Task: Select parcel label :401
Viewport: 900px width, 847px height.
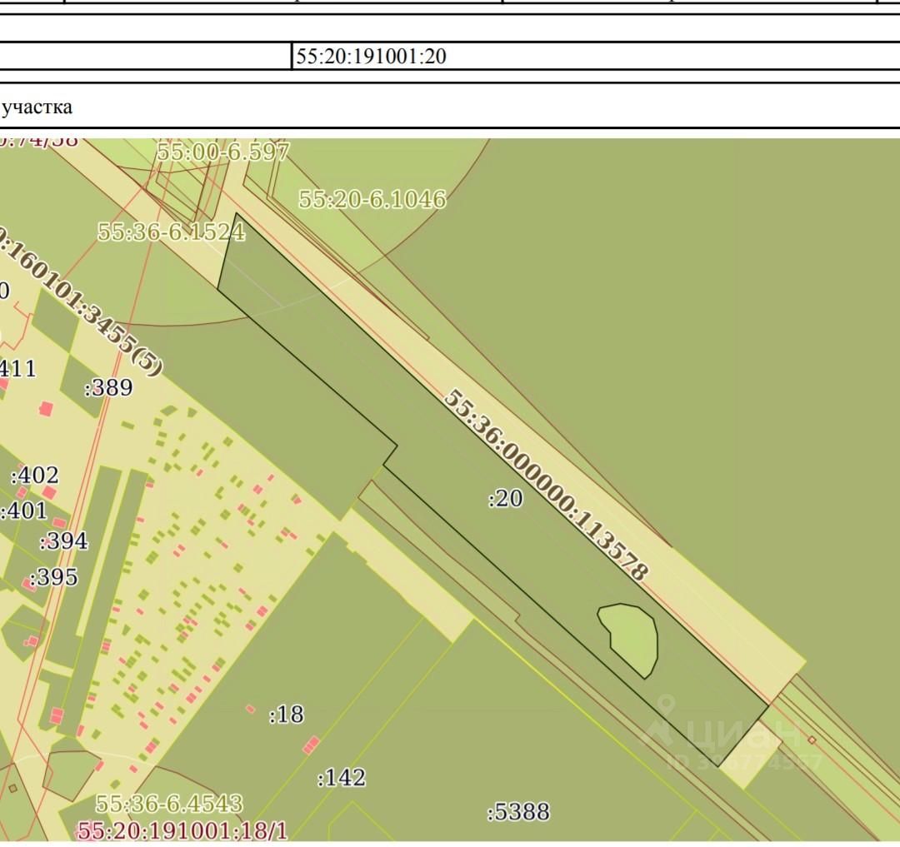Action: [x=23, y=510]
